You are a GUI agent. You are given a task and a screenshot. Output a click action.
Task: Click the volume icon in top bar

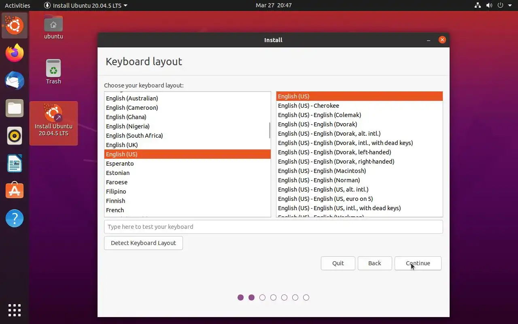click(489, 5)
